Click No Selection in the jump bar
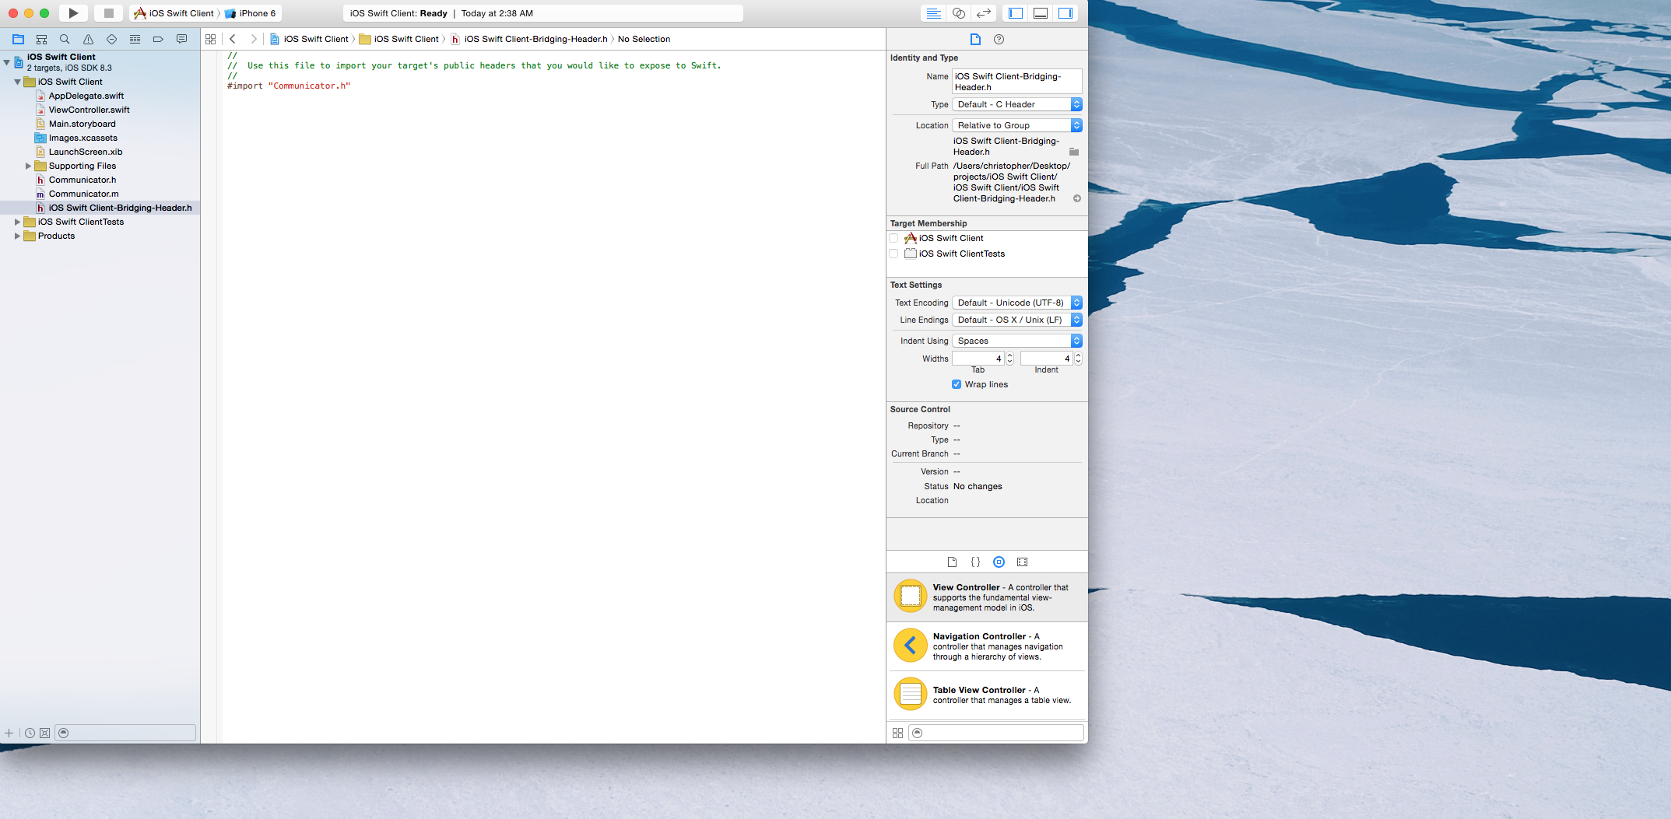The image size is (1671, 819). point(644,39)
